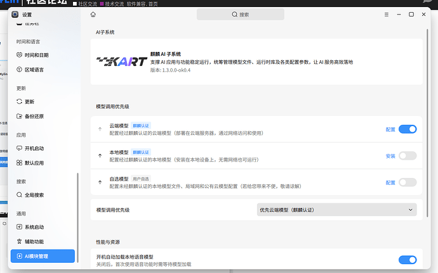Move 自选模型 up with arrow icon
The height and width of the screenshot is (273, 438).
coord(100,182)
